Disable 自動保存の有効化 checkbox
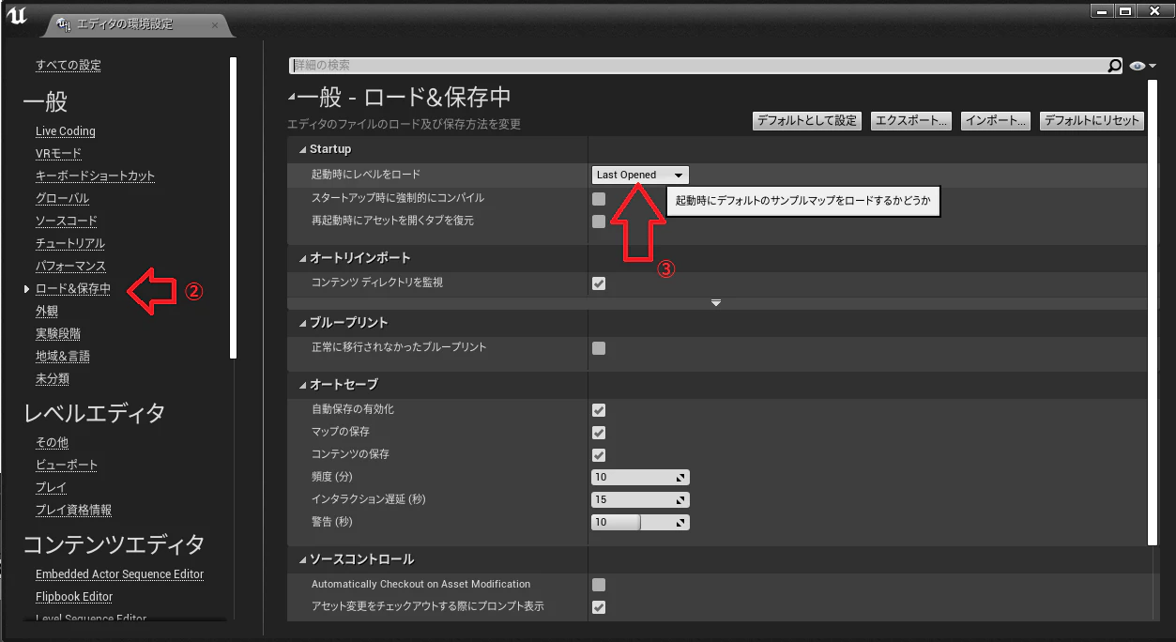 tap(599, 410)
